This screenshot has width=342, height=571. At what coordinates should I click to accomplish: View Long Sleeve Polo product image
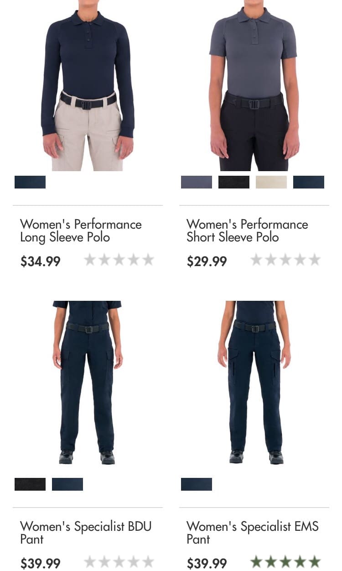(88, 85)
